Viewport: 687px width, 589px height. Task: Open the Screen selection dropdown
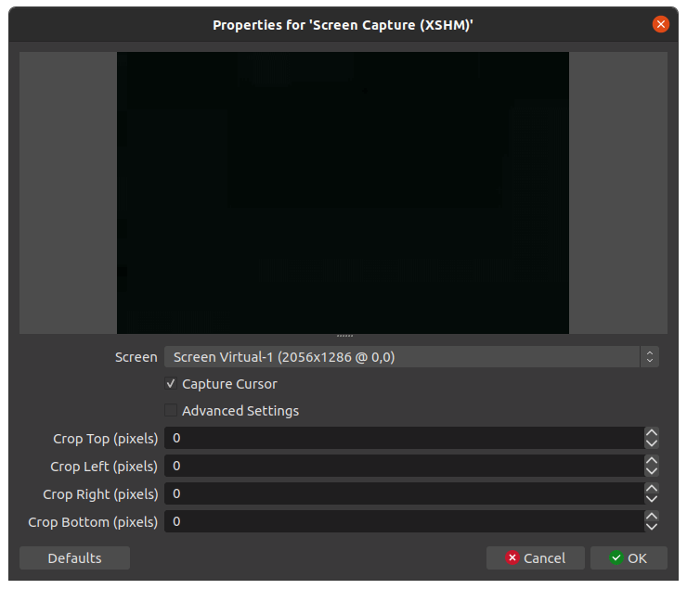411,357
